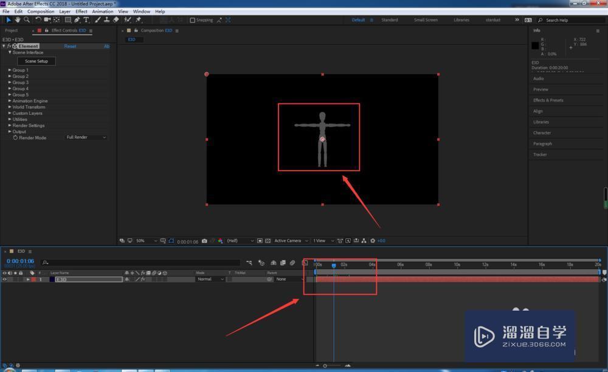The width and height of the screenshot is (608, 372).
Task: Select the Zoom magnifier tool
Action: coord(27,19)
